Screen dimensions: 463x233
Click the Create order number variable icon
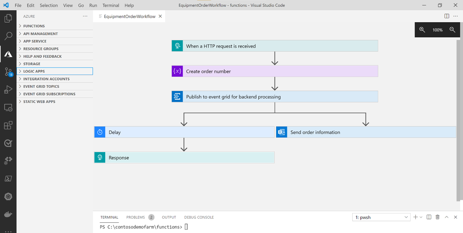coord(177,71)
